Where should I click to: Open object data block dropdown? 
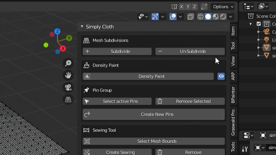click(x=259, y=148)
